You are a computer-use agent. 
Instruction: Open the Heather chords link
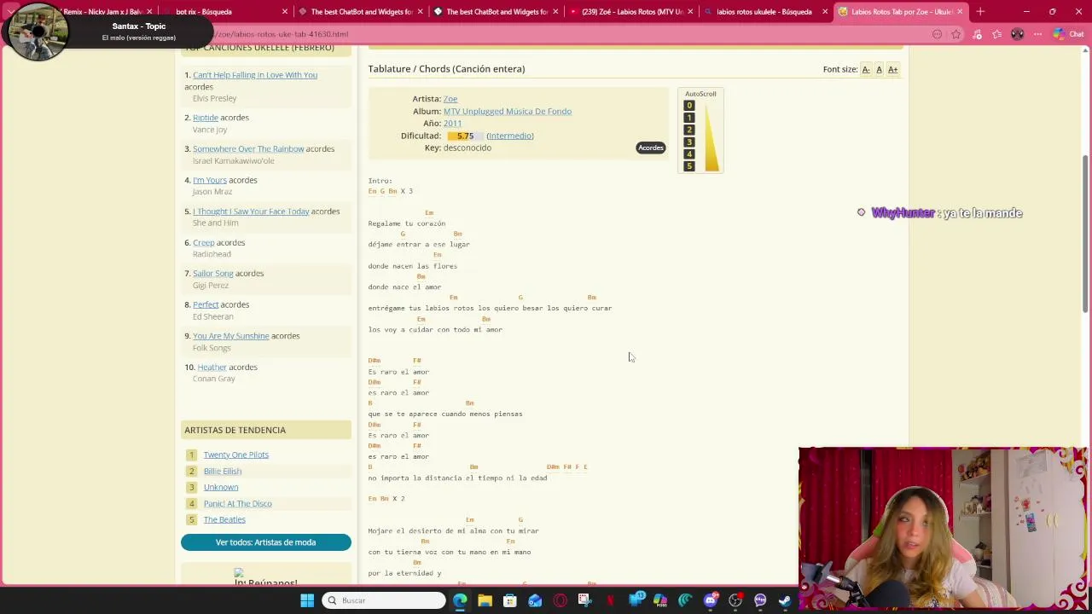coord(212,368)
